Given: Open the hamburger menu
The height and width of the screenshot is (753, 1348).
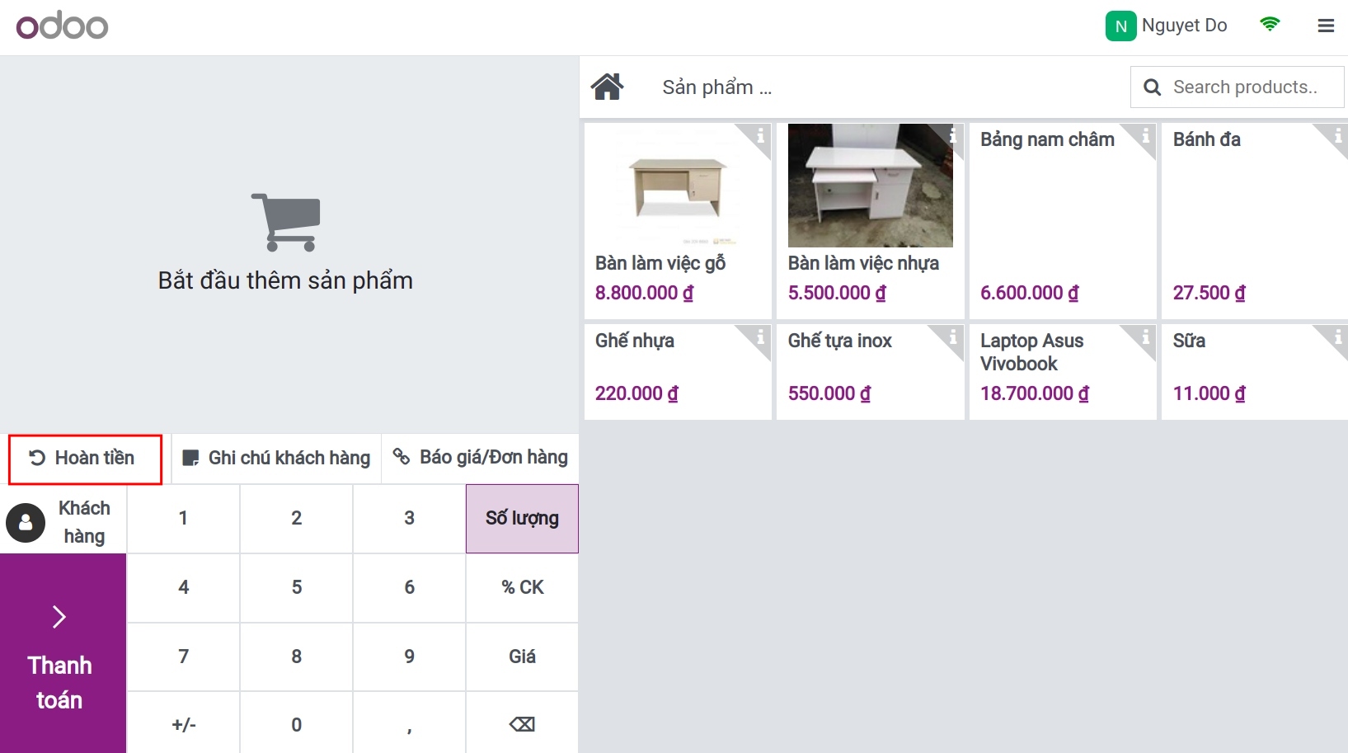Looking at the screenshot, I should (1326, 26).
